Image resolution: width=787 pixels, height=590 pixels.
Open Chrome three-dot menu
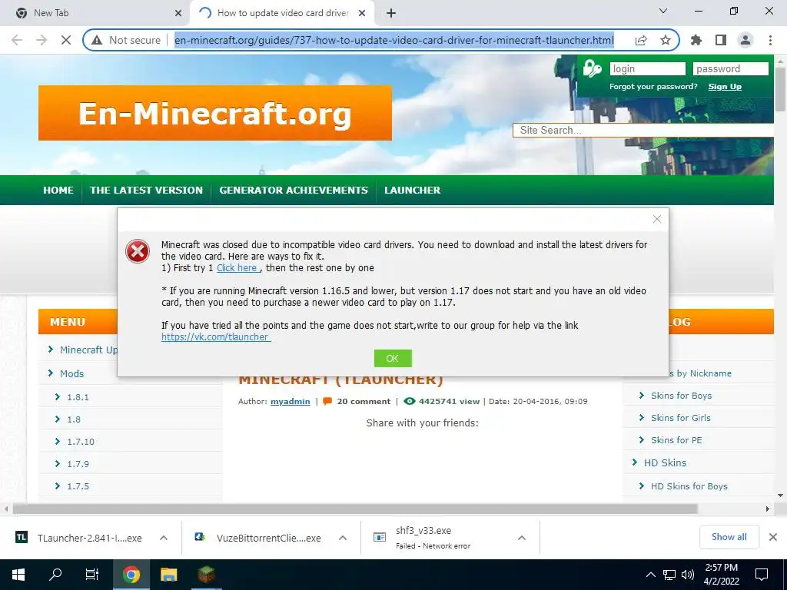[x=770, y=40]
